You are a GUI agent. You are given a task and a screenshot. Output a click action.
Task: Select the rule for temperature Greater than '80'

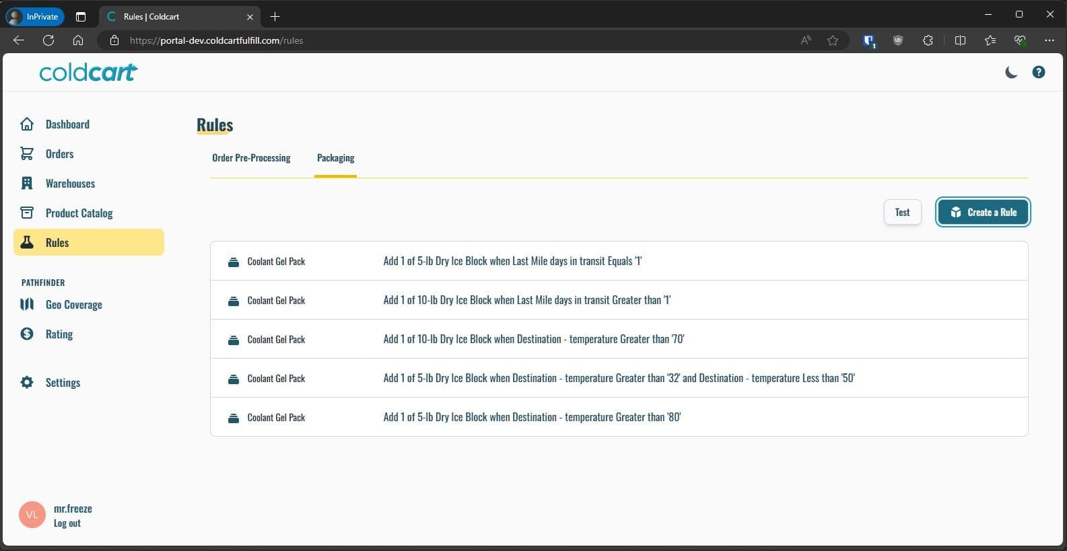(x=619, y=417)
